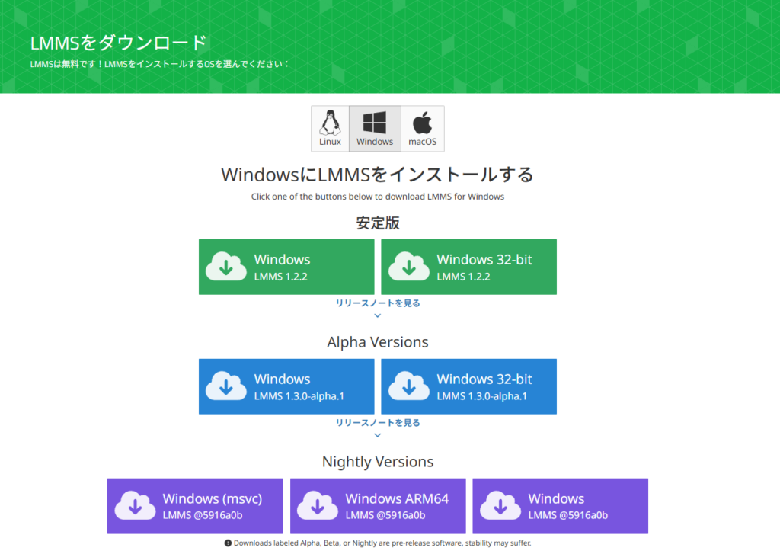This screenshot has width=780, height=554.
Task: Expand release notes under Alpha Versions
Action: coord(377,422)
